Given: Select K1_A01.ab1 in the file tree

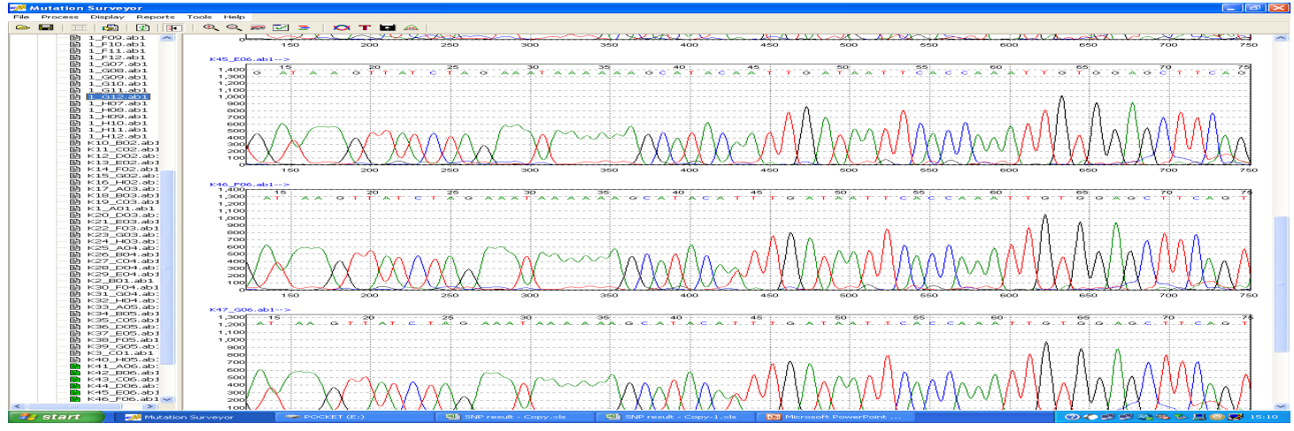Looking at the screenshot, I should point(120,208).
